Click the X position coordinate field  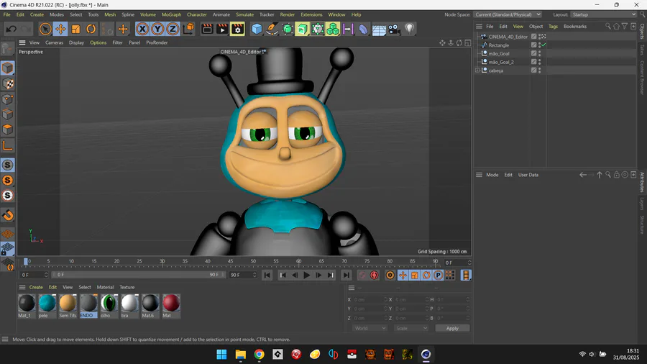click(x=370, y=300)
